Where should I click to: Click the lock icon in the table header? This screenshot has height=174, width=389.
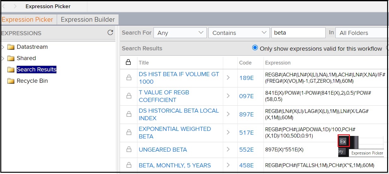(x=128, y=62)
